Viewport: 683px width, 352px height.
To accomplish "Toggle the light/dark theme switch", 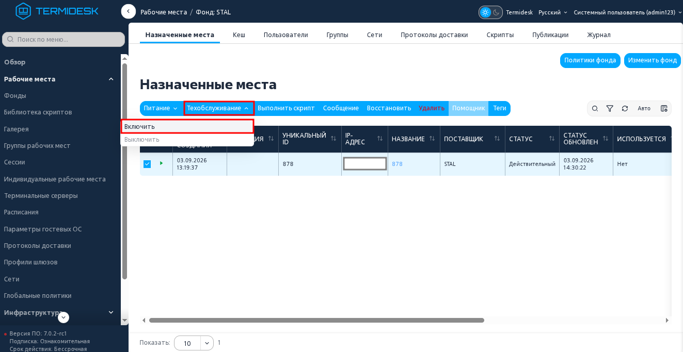I will 490,12.
